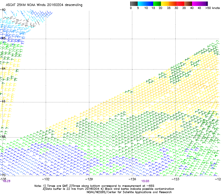Click the purple 15:05 pass time label
Screen dimensions: 221x194
pyautogui.click(x=145, y=181)
